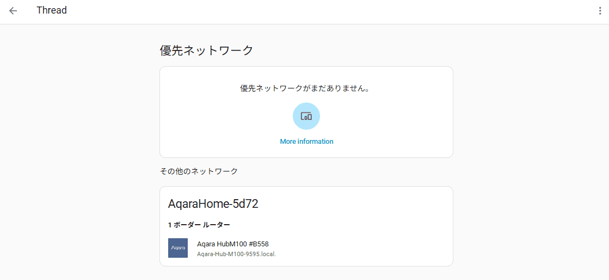This screenshot has height=280, width=609.
Task: Click the AqaraHome-5d72 network title
Action: point(213,204)
